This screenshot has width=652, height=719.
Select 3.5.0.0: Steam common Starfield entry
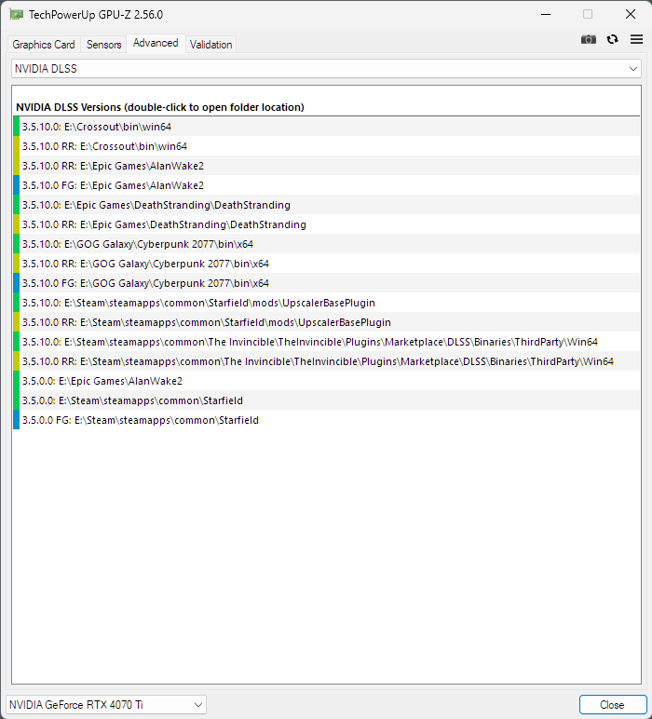point(326,400)
